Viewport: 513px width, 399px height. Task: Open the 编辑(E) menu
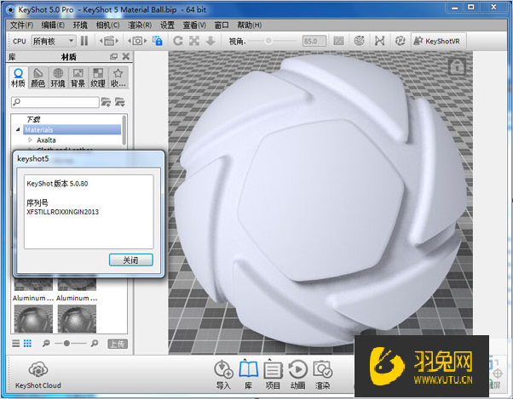[x=53, y=26]
